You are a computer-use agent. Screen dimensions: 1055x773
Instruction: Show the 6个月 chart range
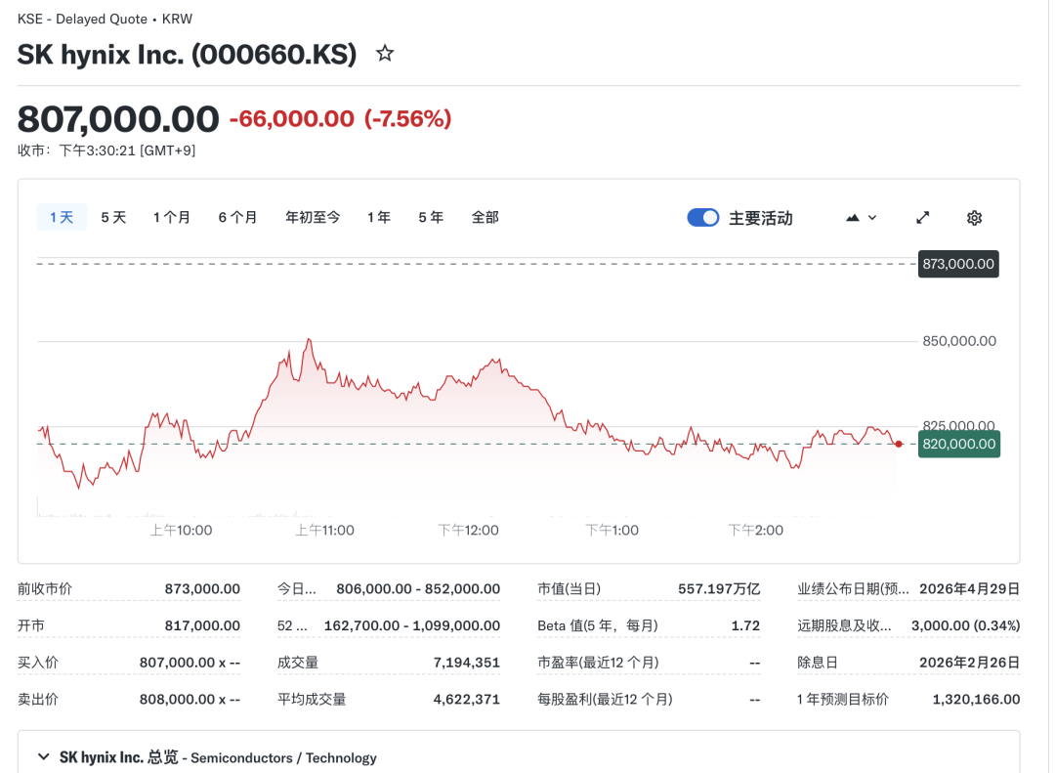[x=237, y=217]
